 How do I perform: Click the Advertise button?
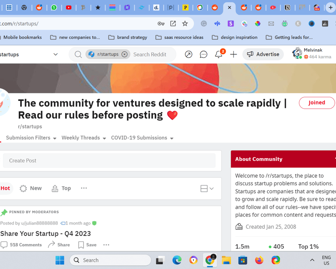click(263, 54)
